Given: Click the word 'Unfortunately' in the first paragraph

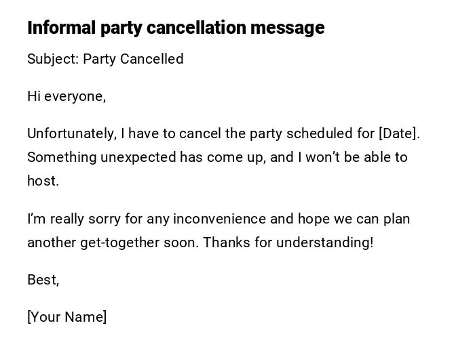Looking at the screenshot, I should (71, 133).
